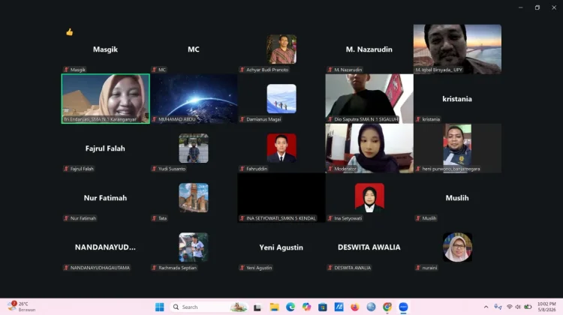
Task: Launch Microsoft Edge from the taskbar
Action: 291,307
